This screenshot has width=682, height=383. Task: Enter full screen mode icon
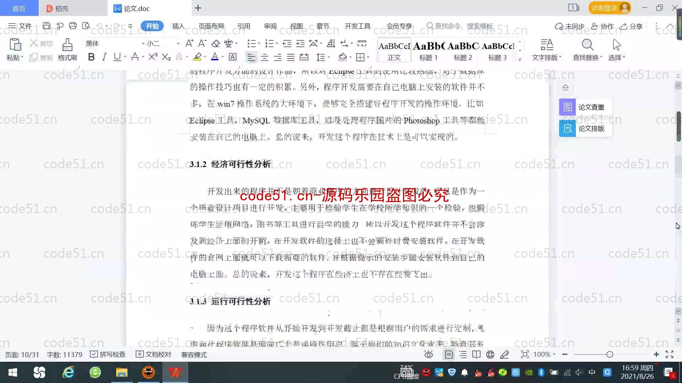pyautogui.click(x=670, y=354)
